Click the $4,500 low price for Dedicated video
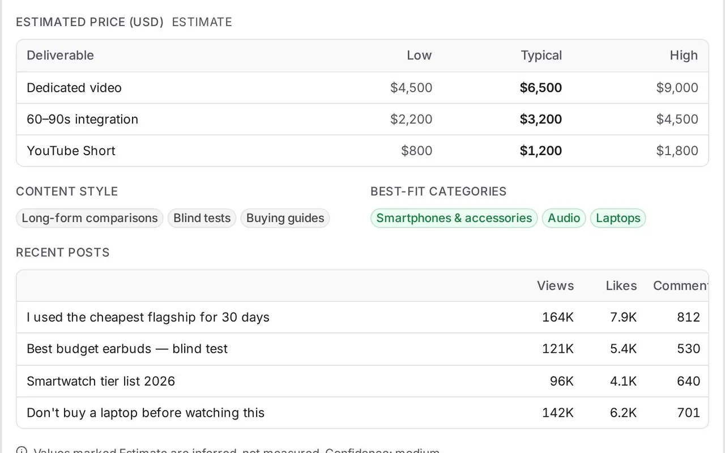The image size is (725, 453). pyautogui.click(x=411, y=88)
